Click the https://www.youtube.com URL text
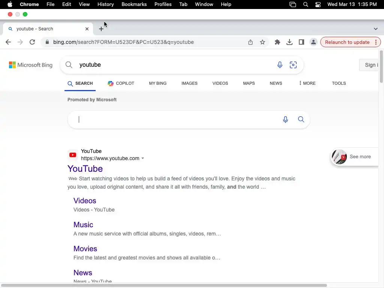384x288 pixels. (110, 159)
